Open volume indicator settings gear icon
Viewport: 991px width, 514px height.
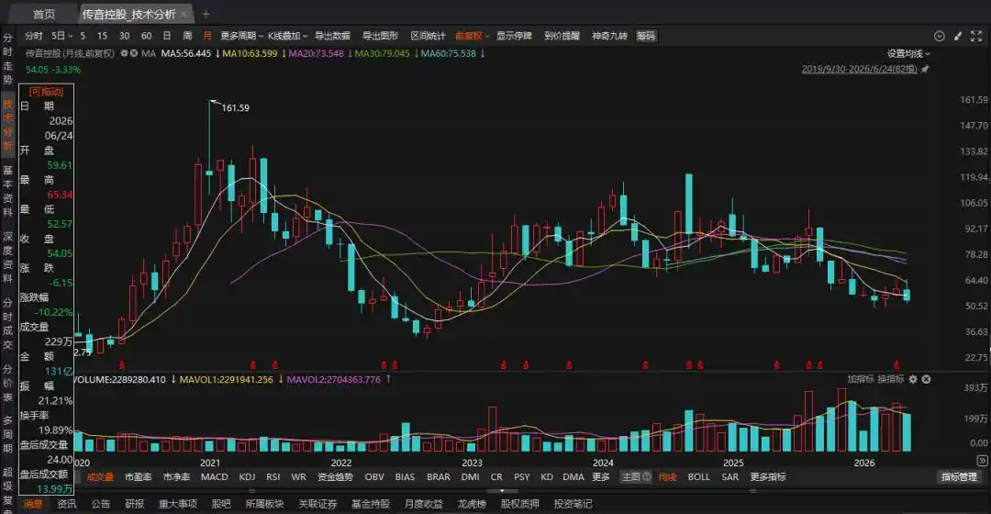913,379
